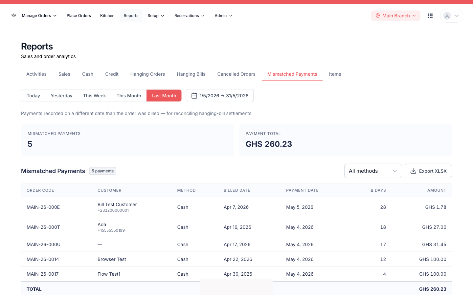Image resolution: width=473 pixels, height=295 pixels.
Task: Expand the Reservations dropdown menu
Action: 189,16
